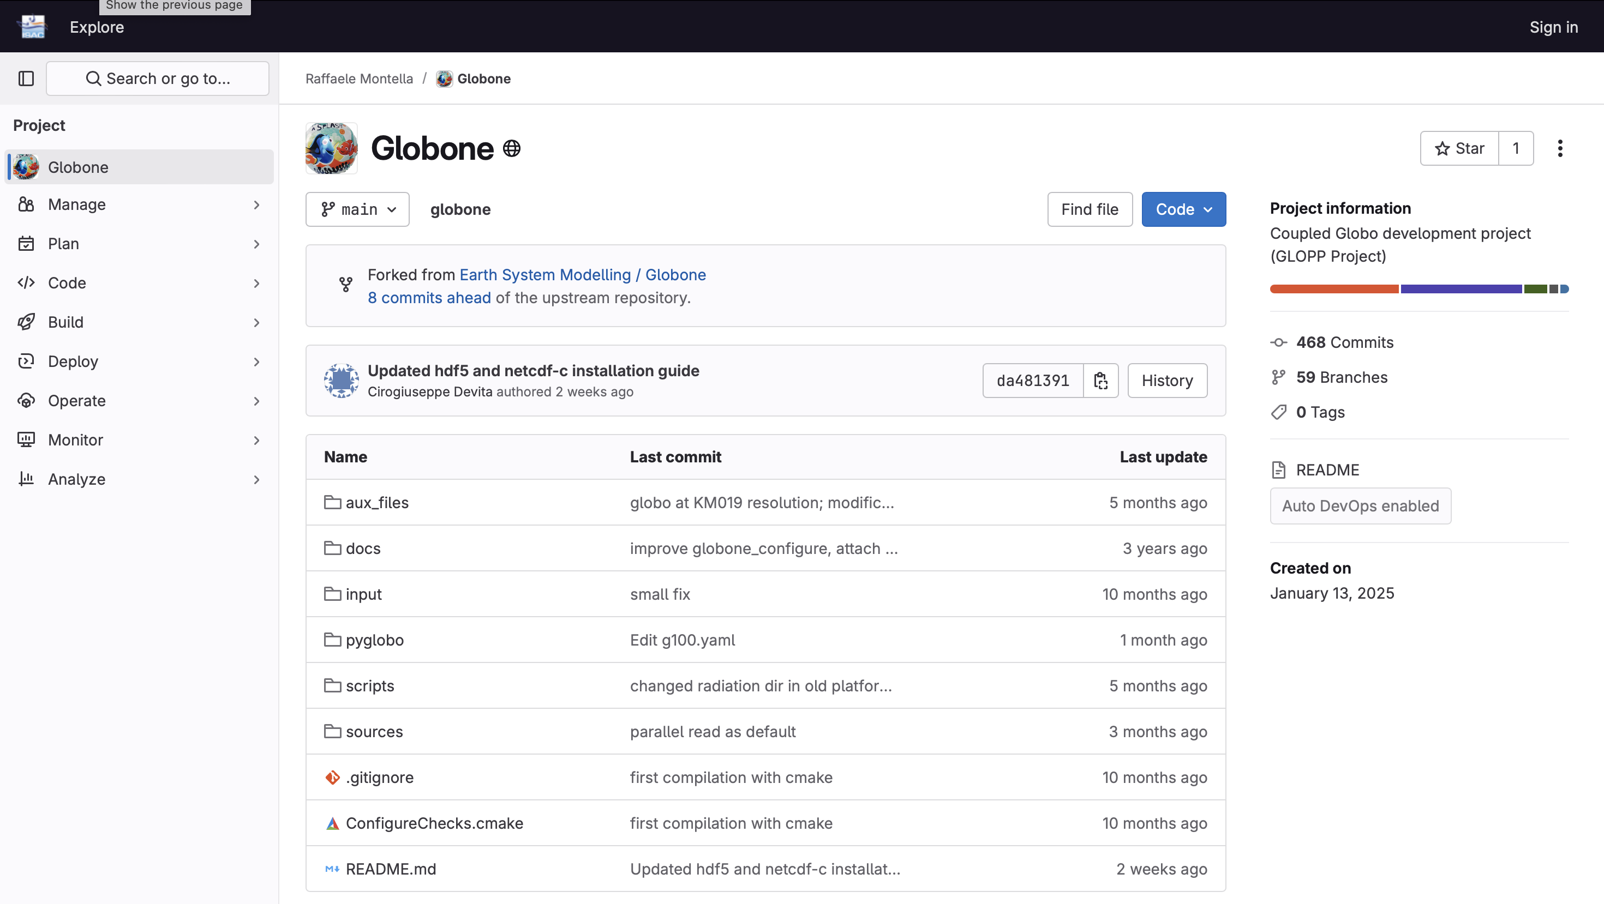The image size is (1604, 904).
Task: Click orange segment of language bar
Action: [x=1334, y=288]
